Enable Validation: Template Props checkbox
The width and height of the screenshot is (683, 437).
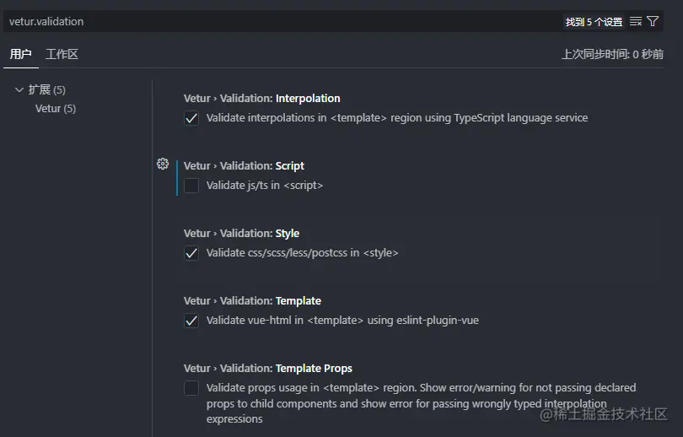[191, 388]
